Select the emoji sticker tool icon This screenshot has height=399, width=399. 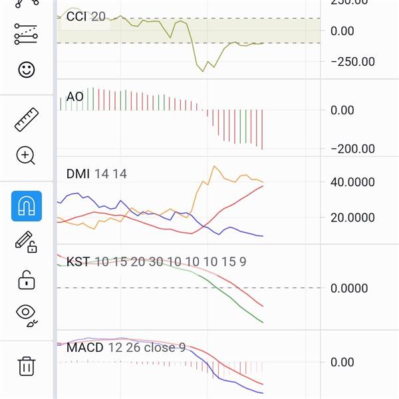point(27,69)
